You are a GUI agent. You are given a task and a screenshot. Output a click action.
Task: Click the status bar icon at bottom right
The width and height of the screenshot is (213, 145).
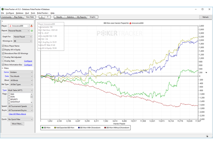click(207, 136)
